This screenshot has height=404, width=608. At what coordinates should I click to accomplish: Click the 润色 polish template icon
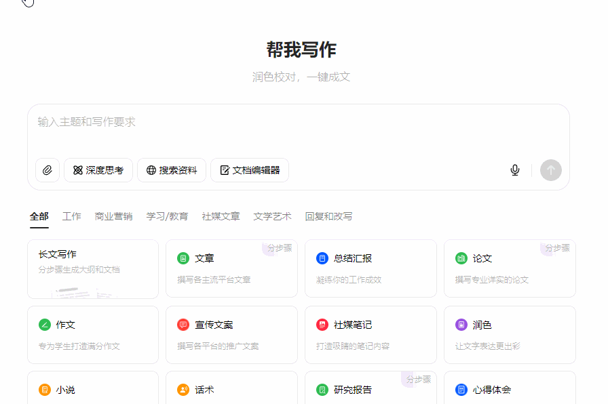point(461,325)
